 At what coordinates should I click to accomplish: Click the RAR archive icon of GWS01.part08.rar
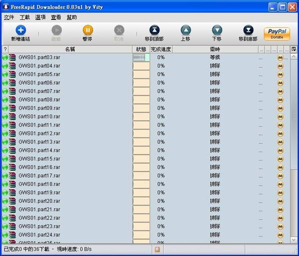pyautogui.click(x=12, y=100)
